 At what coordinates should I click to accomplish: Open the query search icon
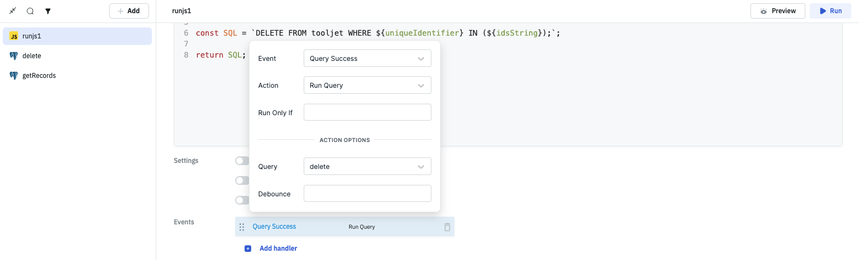[30, 11]
